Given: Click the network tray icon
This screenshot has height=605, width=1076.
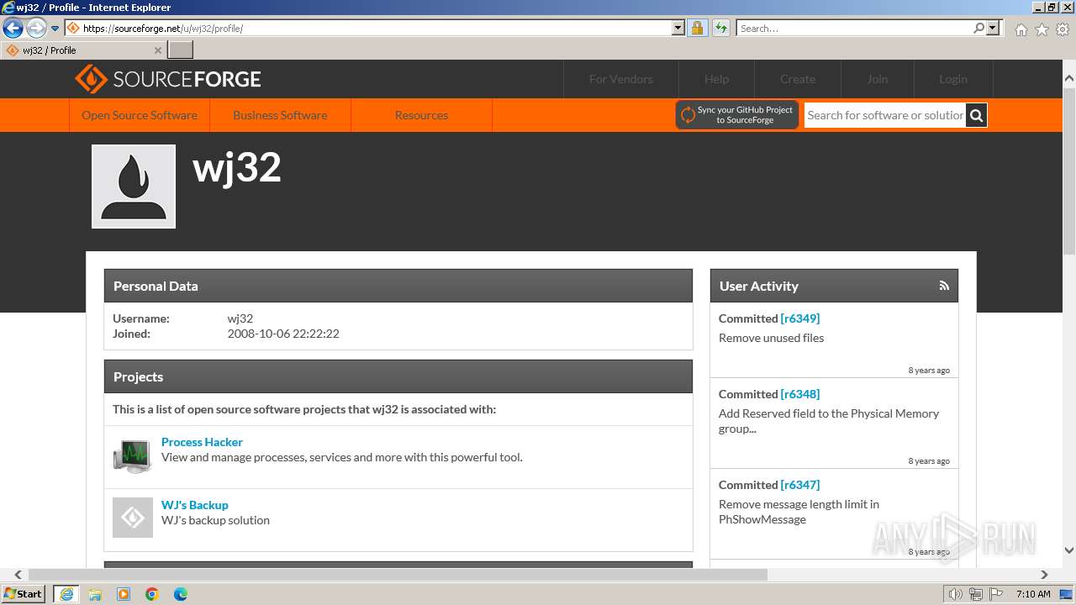Looking at the screenshot, I should point(975,594).
